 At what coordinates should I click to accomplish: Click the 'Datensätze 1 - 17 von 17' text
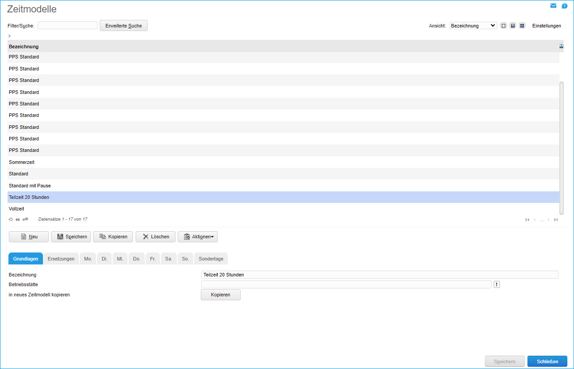(x=63, y=219)
